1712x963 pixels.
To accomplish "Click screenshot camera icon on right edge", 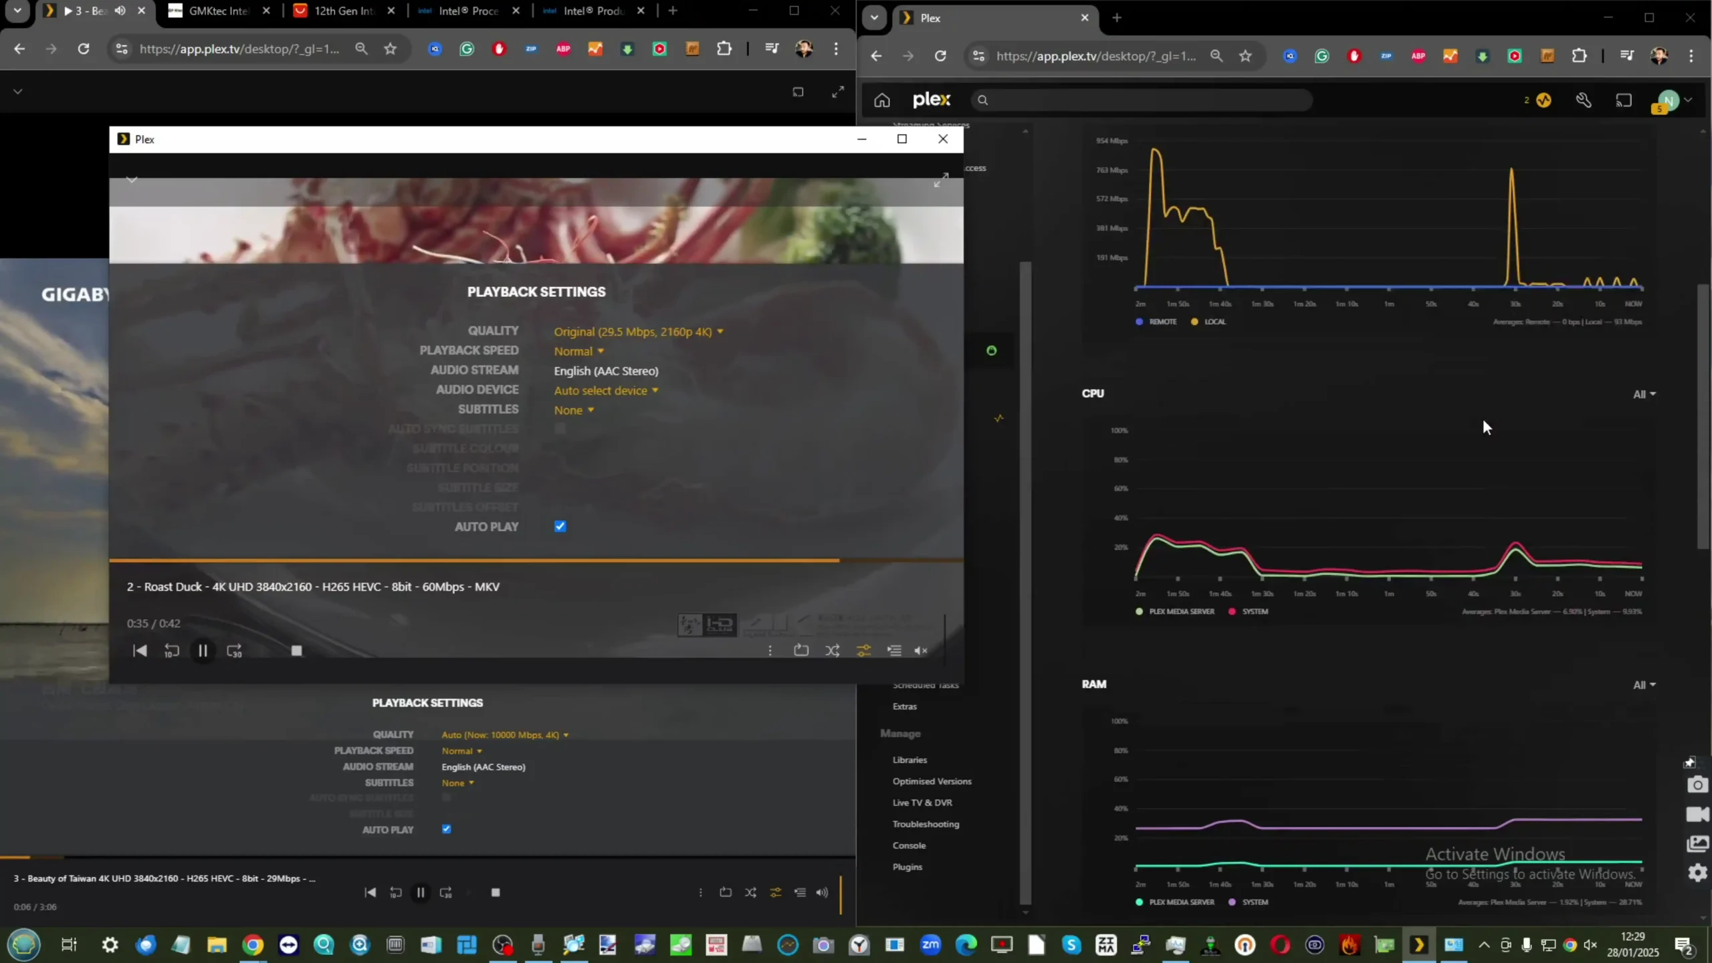I will click(1697, 784).
